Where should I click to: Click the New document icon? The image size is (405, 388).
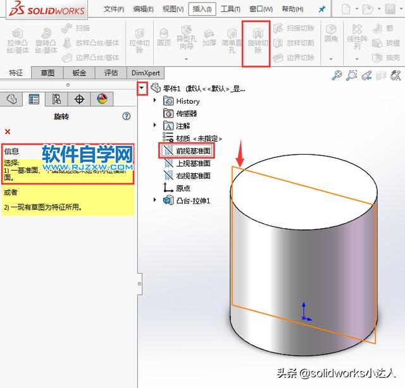pos(346,9)
